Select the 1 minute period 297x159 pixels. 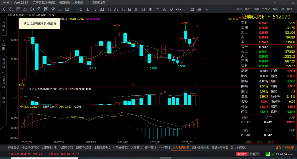point(74,9)
